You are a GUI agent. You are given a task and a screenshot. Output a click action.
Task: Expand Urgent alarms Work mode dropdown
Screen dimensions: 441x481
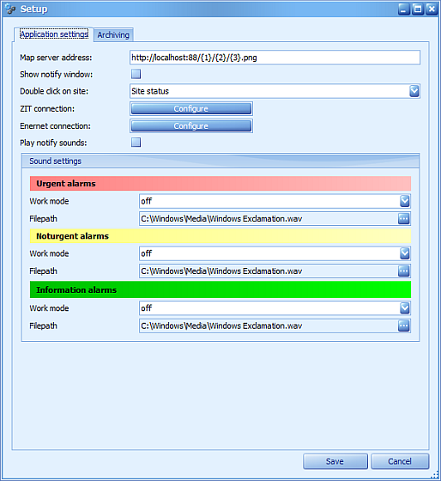click(404, 201)
